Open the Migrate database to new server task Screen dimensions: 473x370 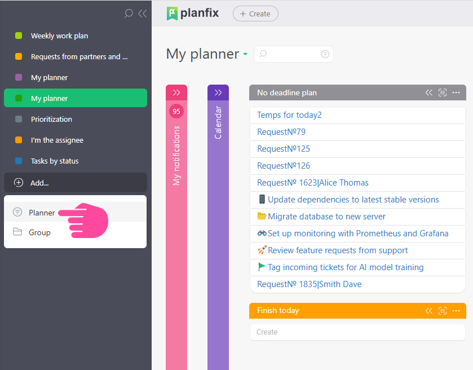(x=326, y=217)
